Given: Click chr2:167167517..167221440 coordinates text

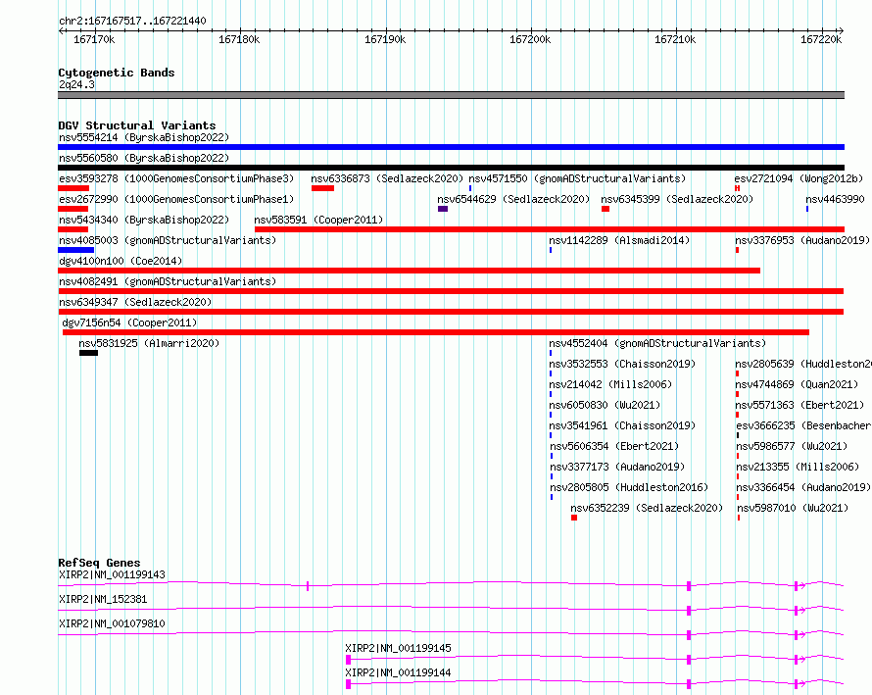Looking at the screenshot, I should click(132, 21).
